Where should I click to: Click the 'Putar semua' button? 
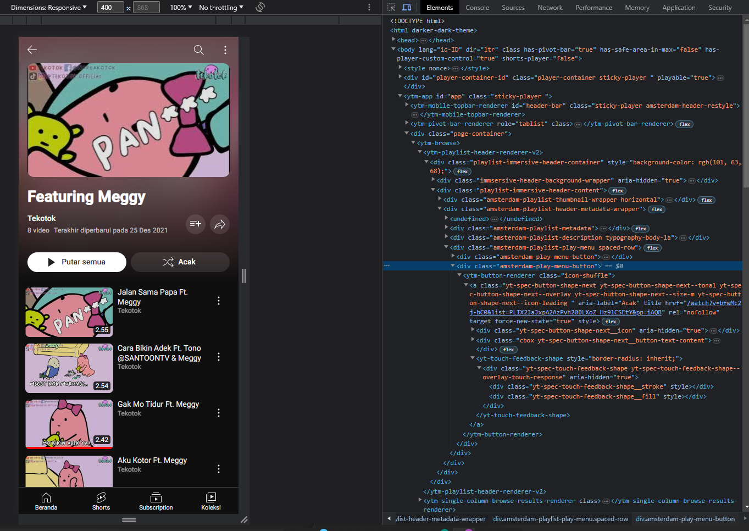(76, 262)
